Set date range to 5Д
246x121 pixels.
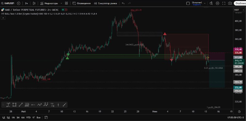(x=9, y=118)
